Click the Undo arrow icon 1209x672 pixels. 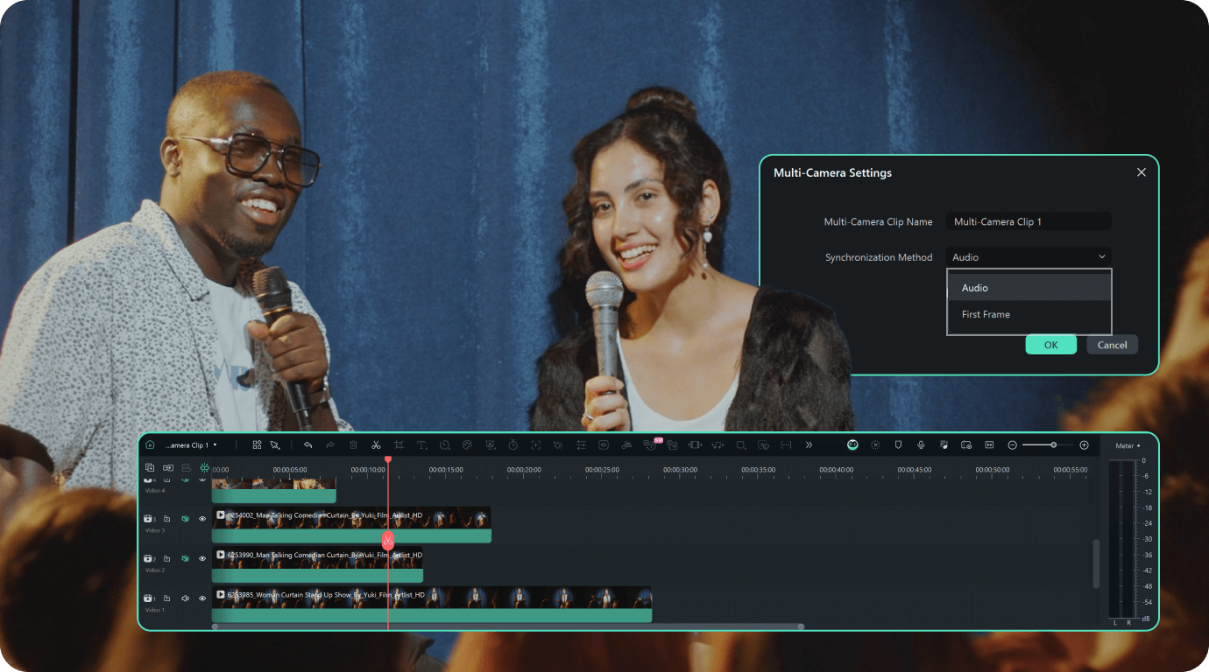(308, 445)
